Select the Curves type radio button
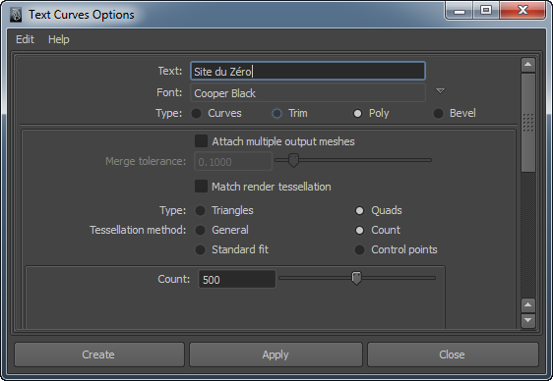553x381 pixels. point(196,114)
